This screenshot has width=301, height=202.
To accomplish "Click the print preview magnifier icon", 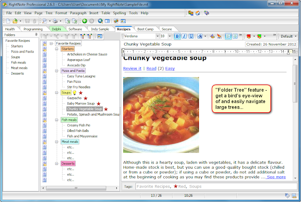I will 45,21.
